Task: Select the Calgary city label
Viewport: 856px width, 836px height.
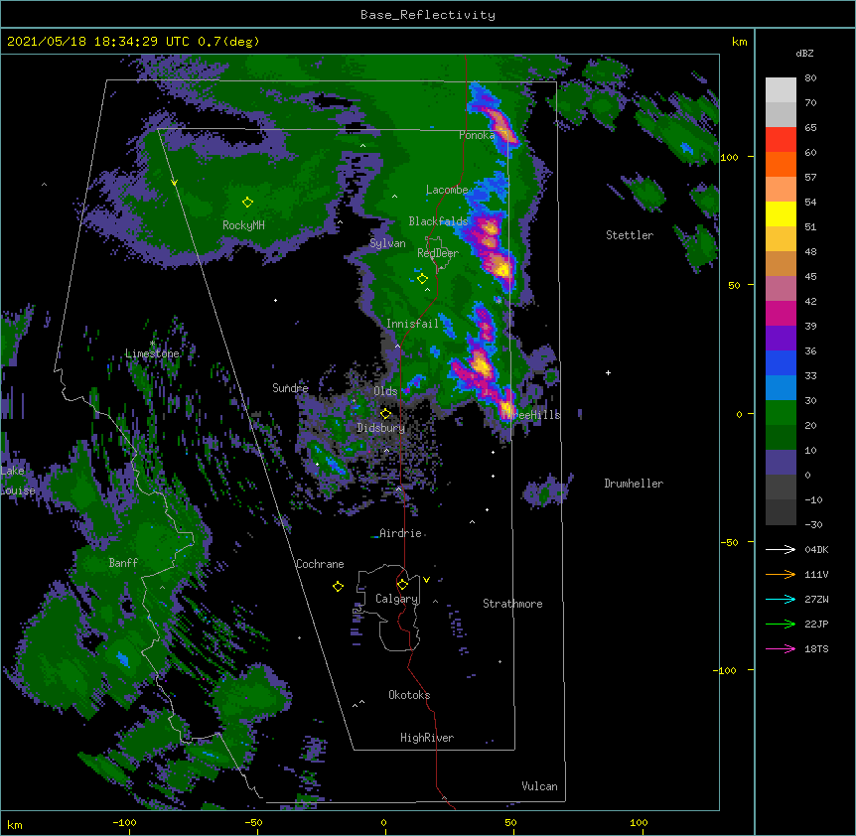Action: [x=396, y=599]
